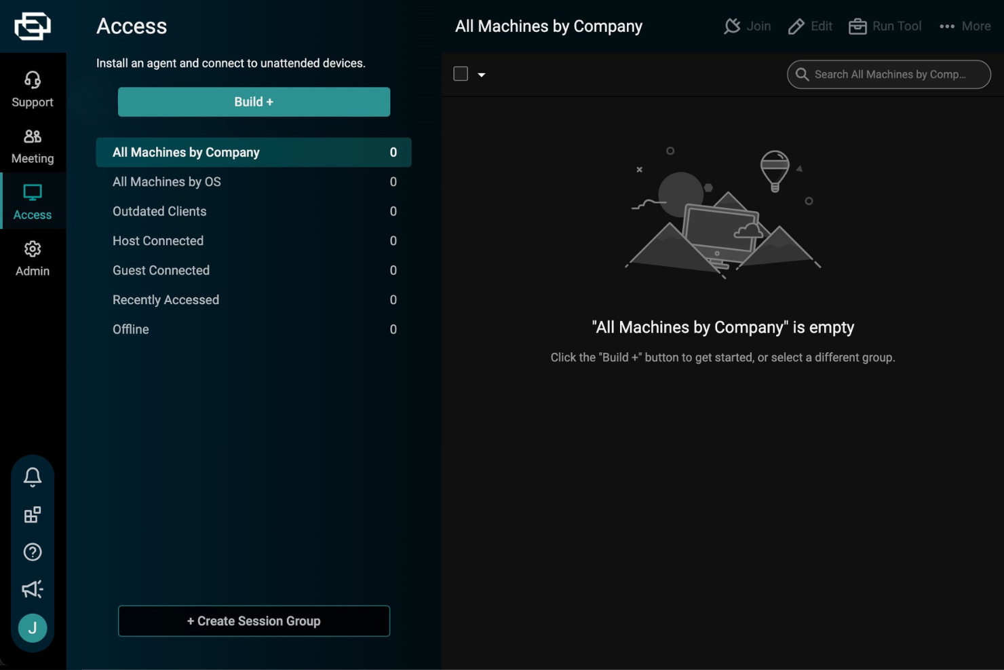This screenshot has width=1004, height=670.
Task: Open the More actions menu
Action: 965,26
